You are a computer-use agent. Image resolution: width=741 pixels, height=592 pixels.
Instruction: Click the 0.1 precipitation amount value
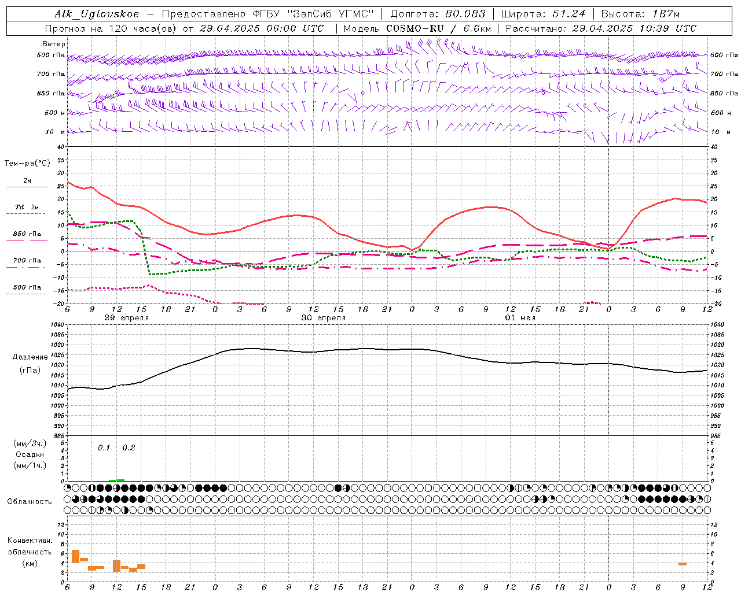coord(104,447)
